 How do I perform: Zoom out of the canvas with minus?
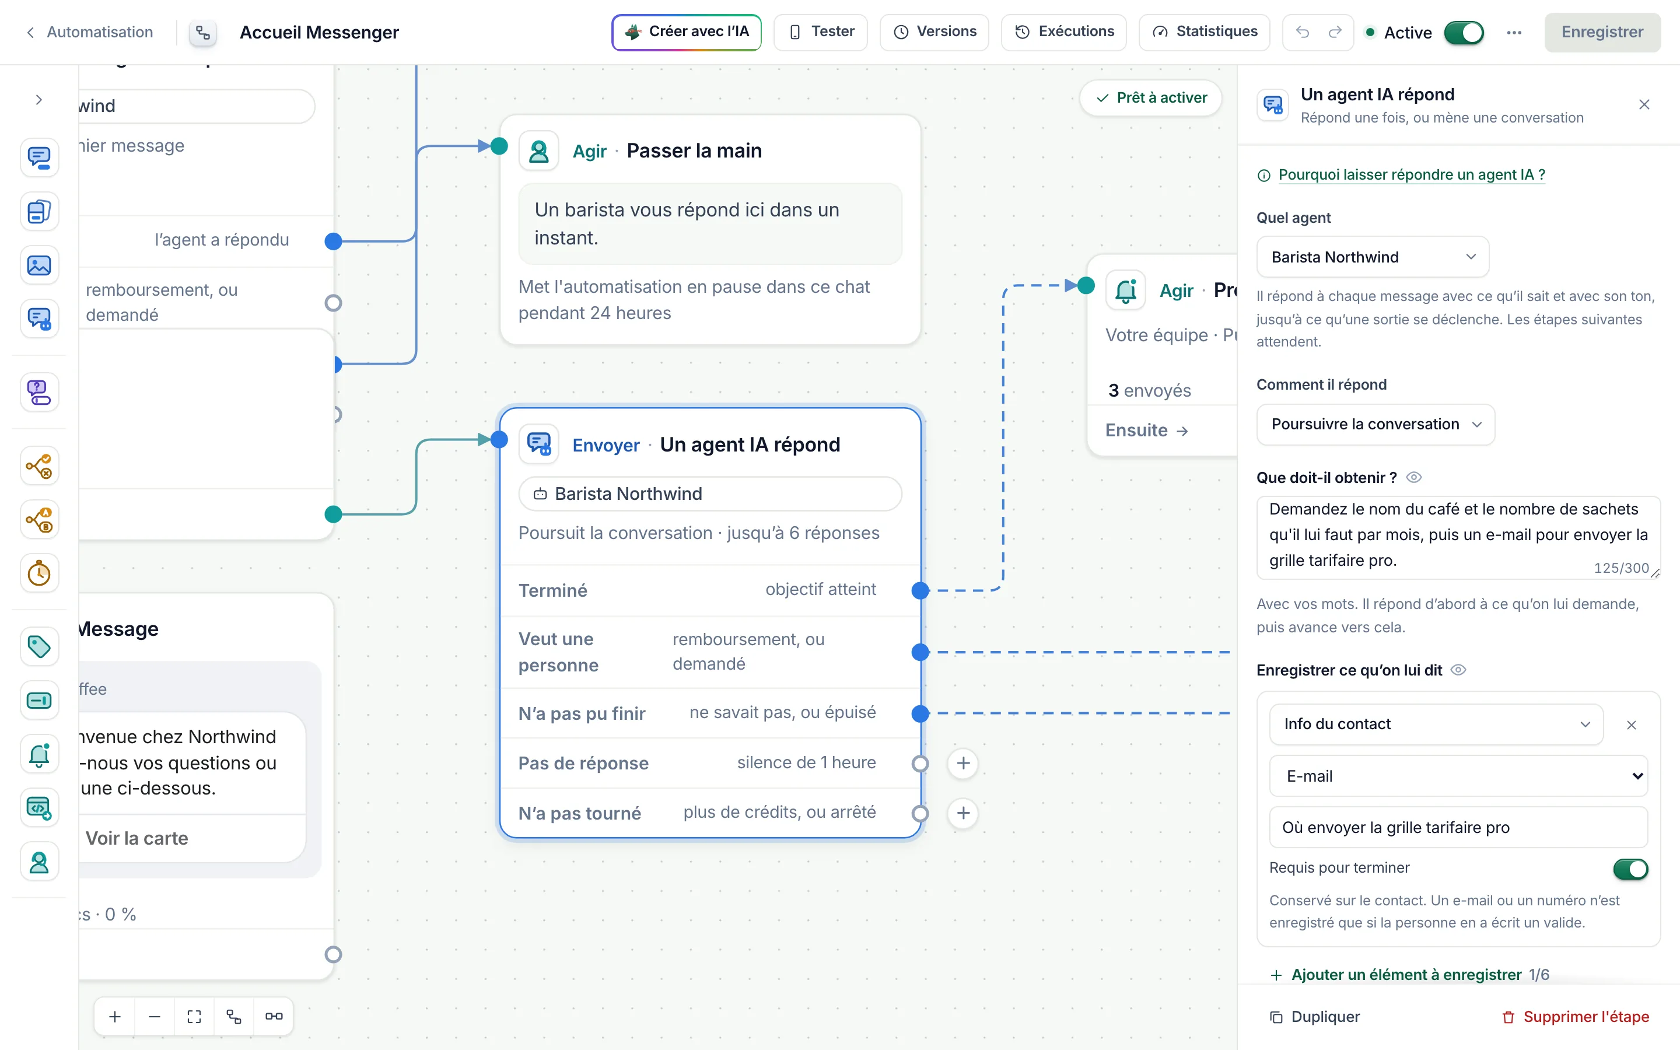tap(154, 1017)
